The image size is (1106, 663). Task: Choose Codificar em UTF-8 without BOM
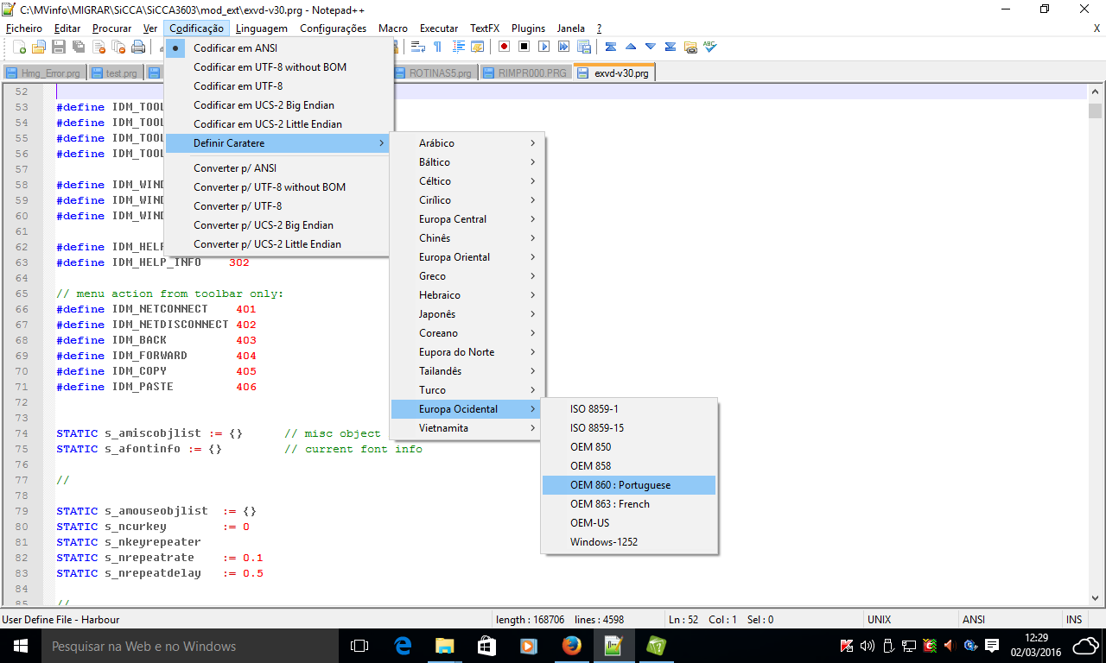point(270,67)
